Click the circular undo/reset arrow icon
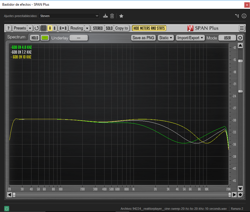The height and width of the screenshot is (212, 250). coord(37,28)
